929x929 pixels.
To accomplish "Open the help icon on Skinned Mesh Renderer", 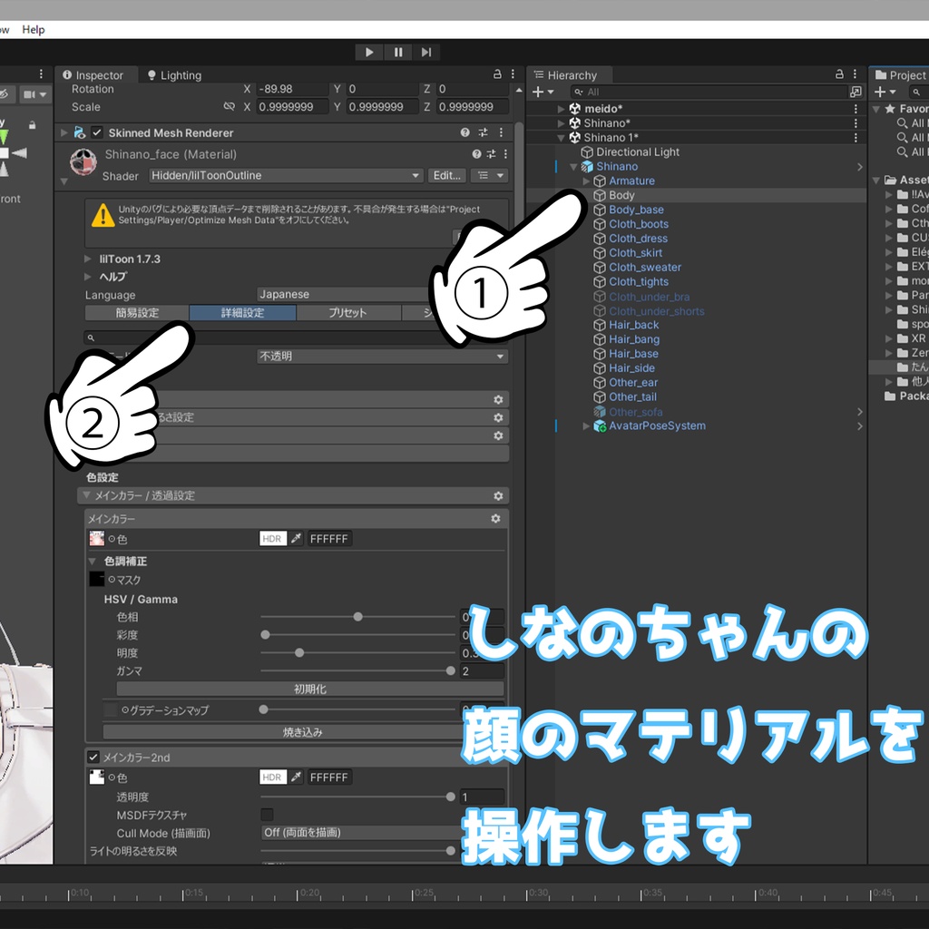I will [463, 132].
